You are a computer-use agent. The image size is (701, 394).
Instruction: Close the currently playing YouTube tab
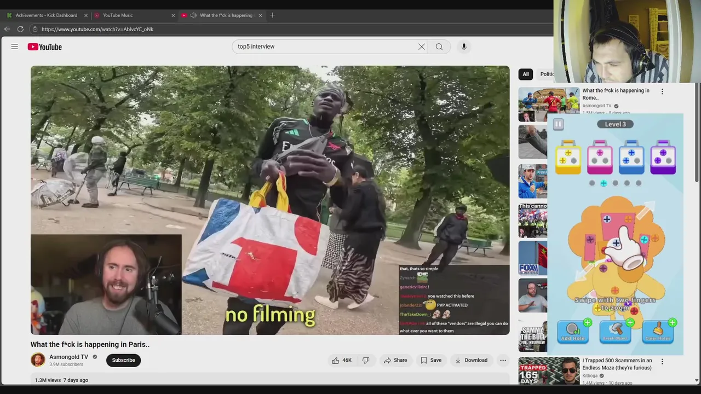260,15
